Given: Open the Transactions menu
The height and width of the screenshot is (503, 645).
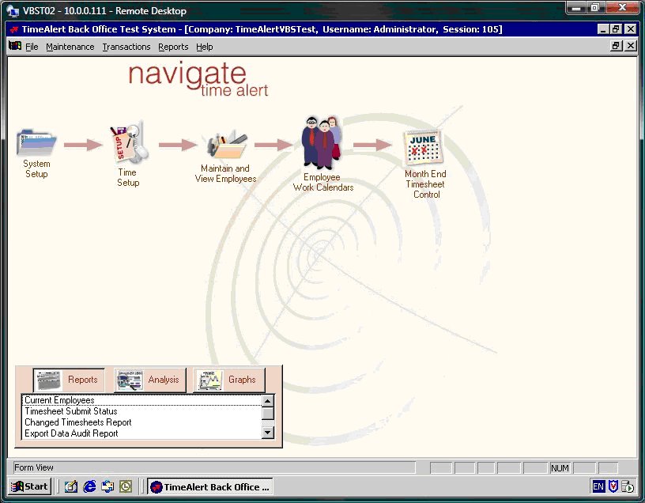Looking at the screenshot, I should 126,47.
